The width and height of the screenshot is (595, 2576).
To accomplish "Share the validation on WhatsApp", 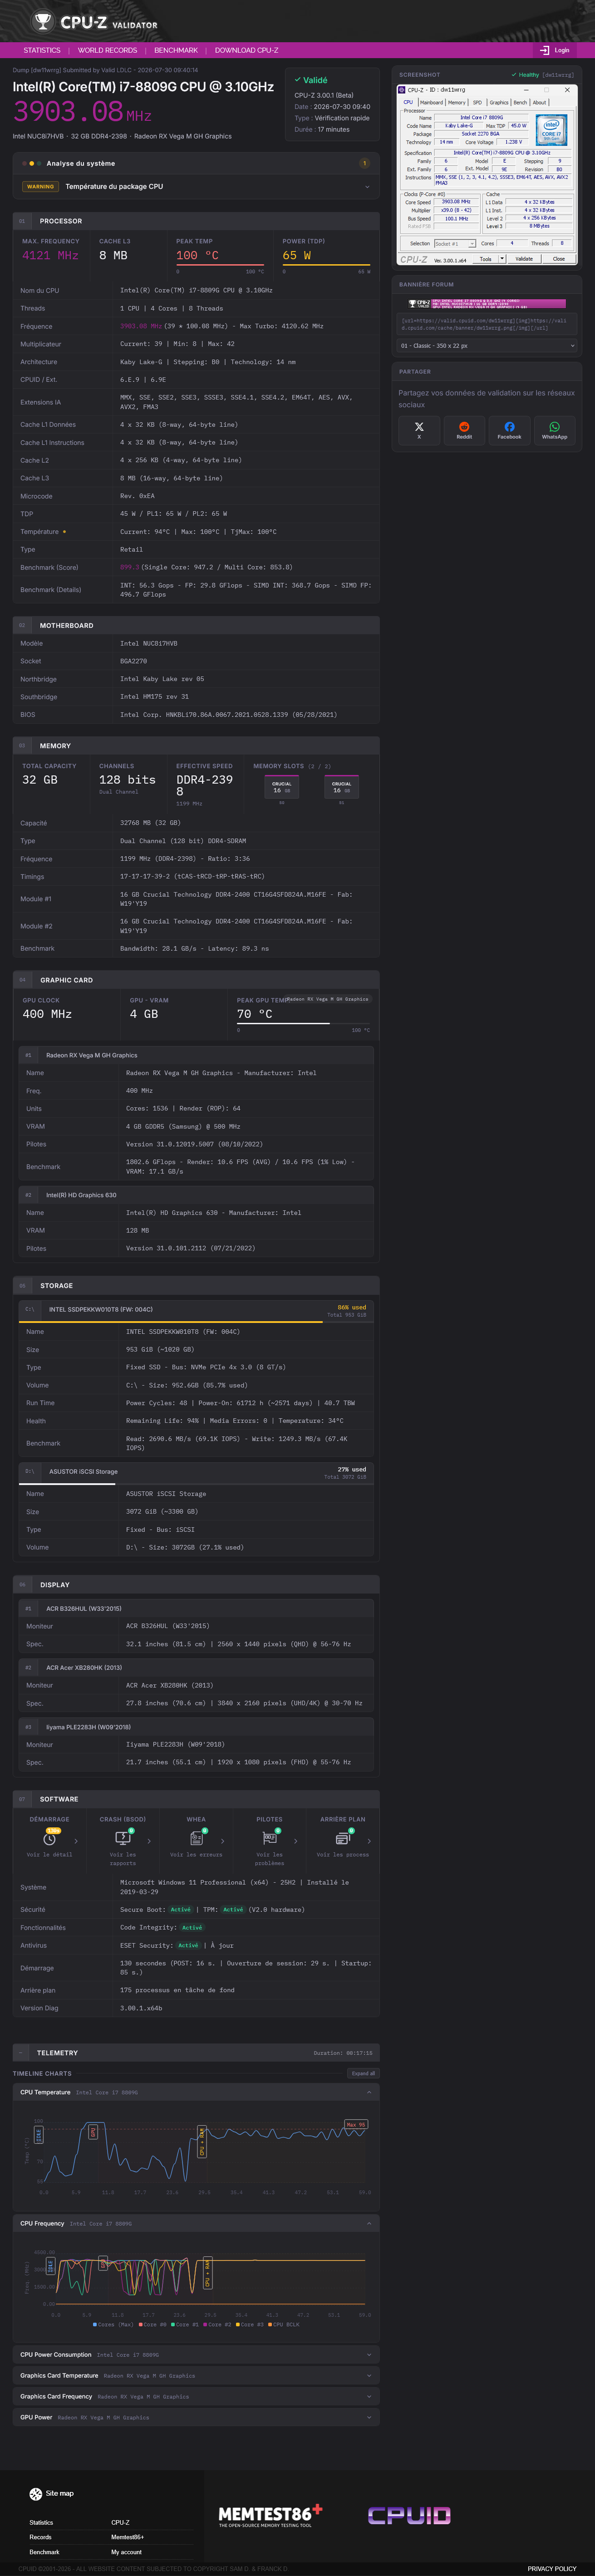I will [554, 430].
